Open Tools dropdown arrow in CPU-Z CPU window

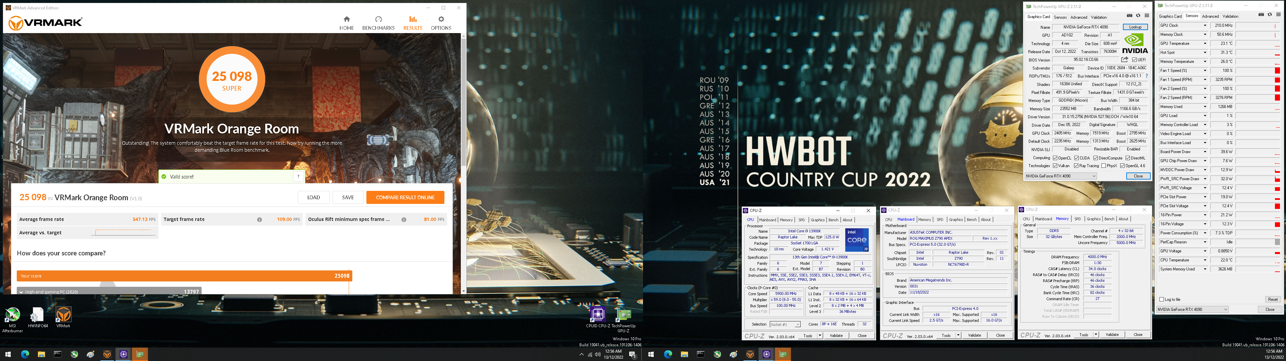pos(820,336)
